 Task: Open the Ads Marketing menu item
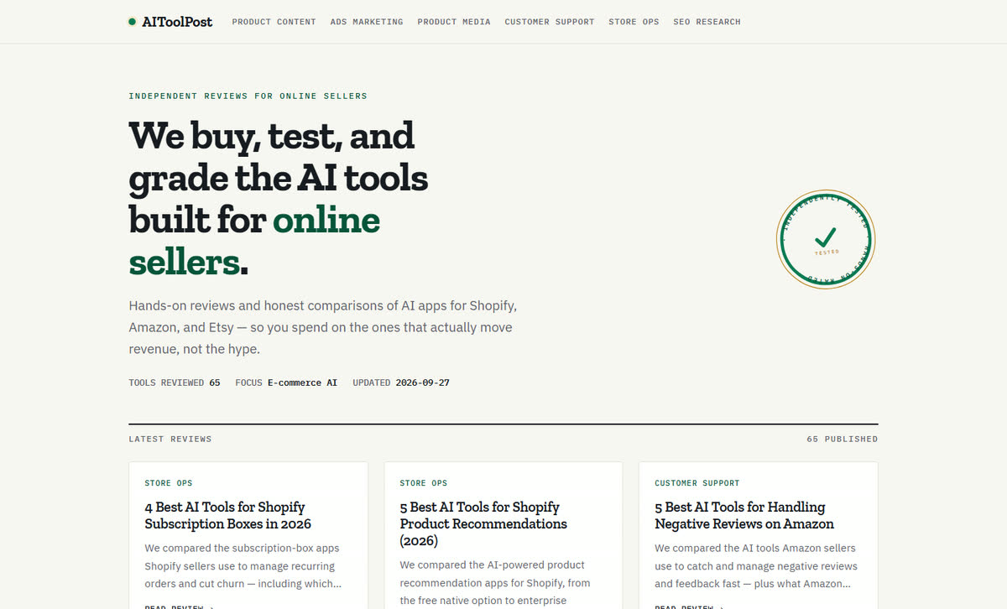[367, 22]
